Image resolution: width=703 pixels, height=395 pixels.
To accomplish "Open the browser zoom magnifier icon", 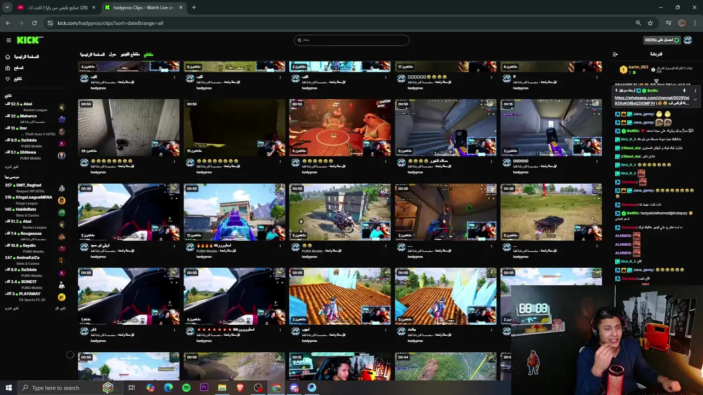I will coord(638,23).
